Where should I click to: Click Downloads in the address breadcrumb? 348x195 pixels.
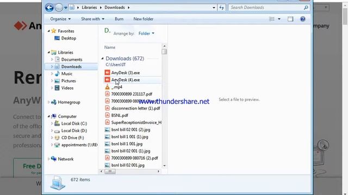tap(115, 8)
